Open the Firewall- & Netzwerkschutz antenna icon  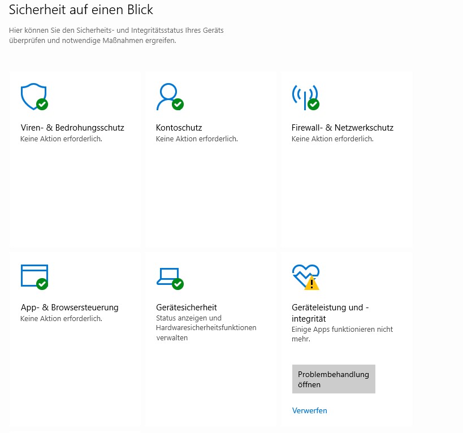[x=306, y=97]
